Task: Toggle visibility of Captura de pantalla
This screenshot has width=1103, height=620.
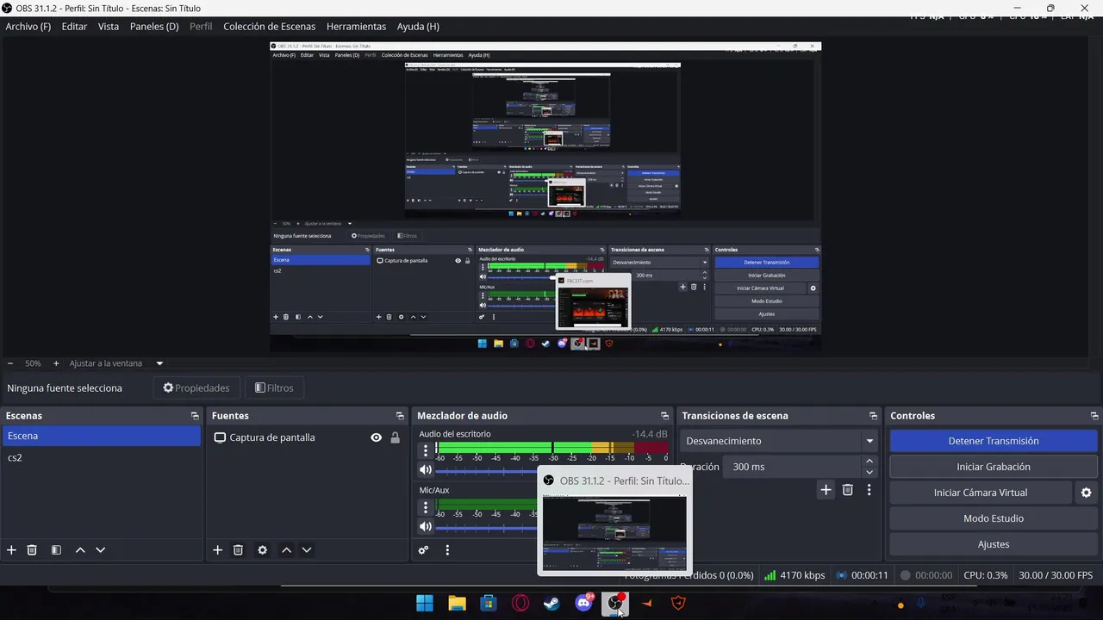Action: (376, 437)
